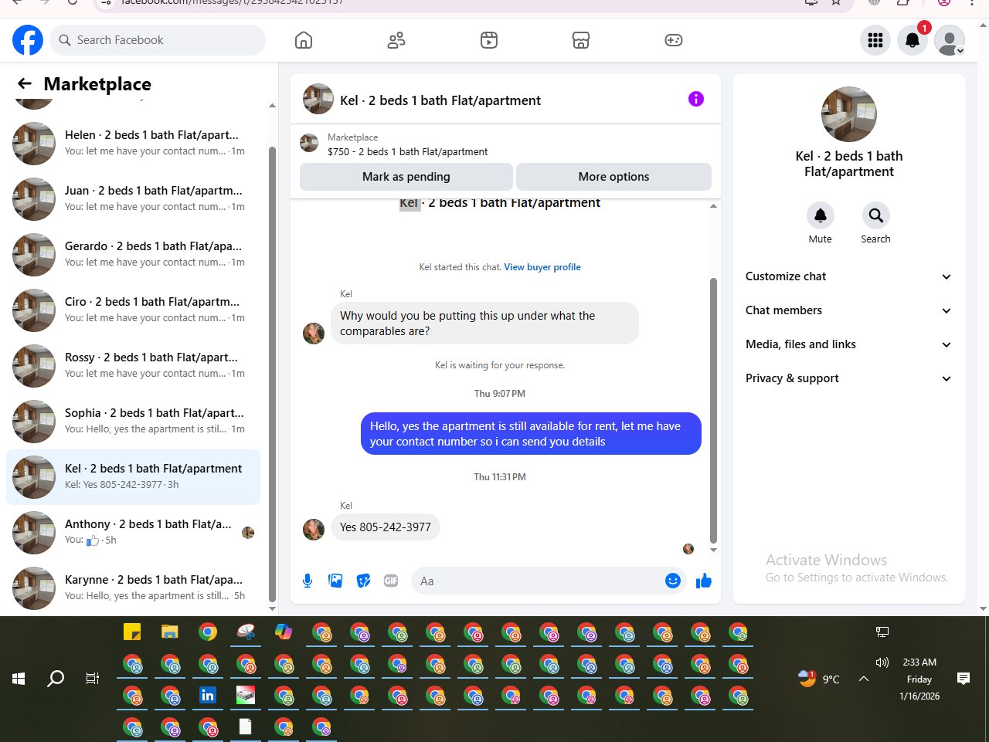Click the "Yes 805-242-3977" message bubble

[386, 527]
